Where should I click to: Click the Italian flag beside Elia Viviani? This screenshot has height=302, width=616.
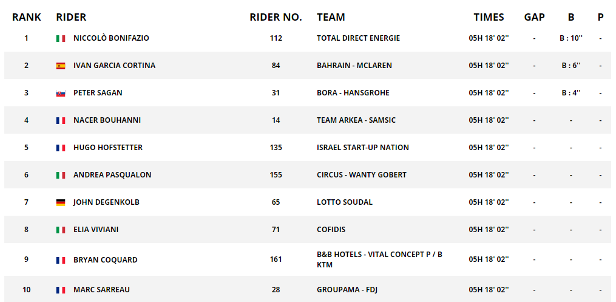(x=61, y=230)
